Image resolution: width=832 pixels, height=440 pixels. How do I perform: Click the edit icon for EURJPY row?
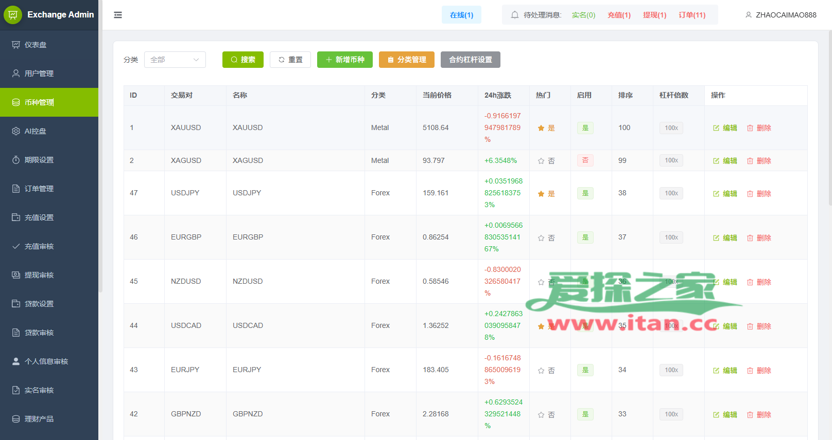716,371
